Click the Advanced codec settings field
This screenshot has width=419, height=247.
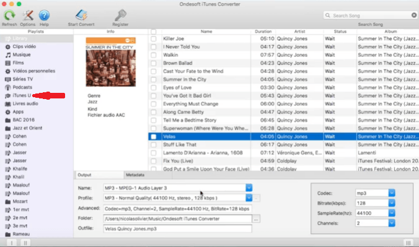click(x=177, y=209)
